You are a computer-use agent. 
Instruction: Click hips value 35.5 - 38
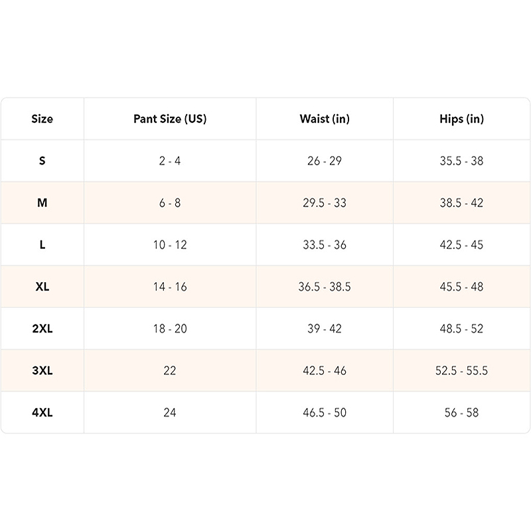(461, 161)
